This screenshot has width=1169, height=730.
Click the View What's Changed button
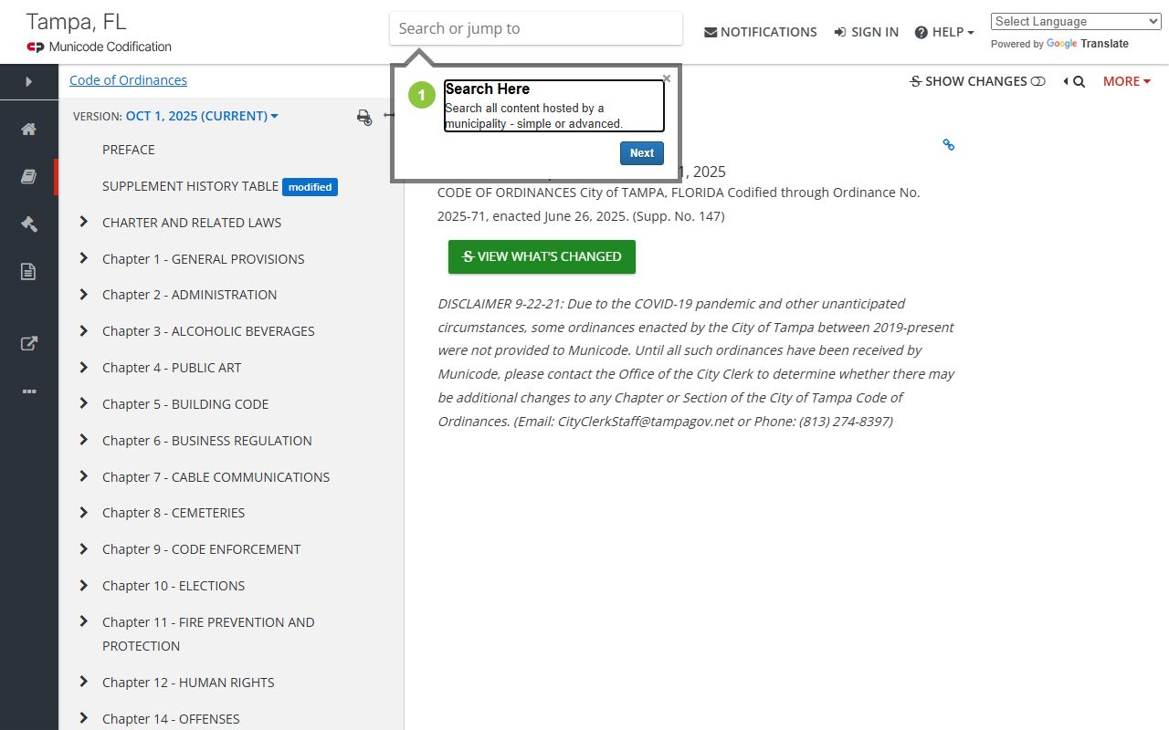click(542, 256)
